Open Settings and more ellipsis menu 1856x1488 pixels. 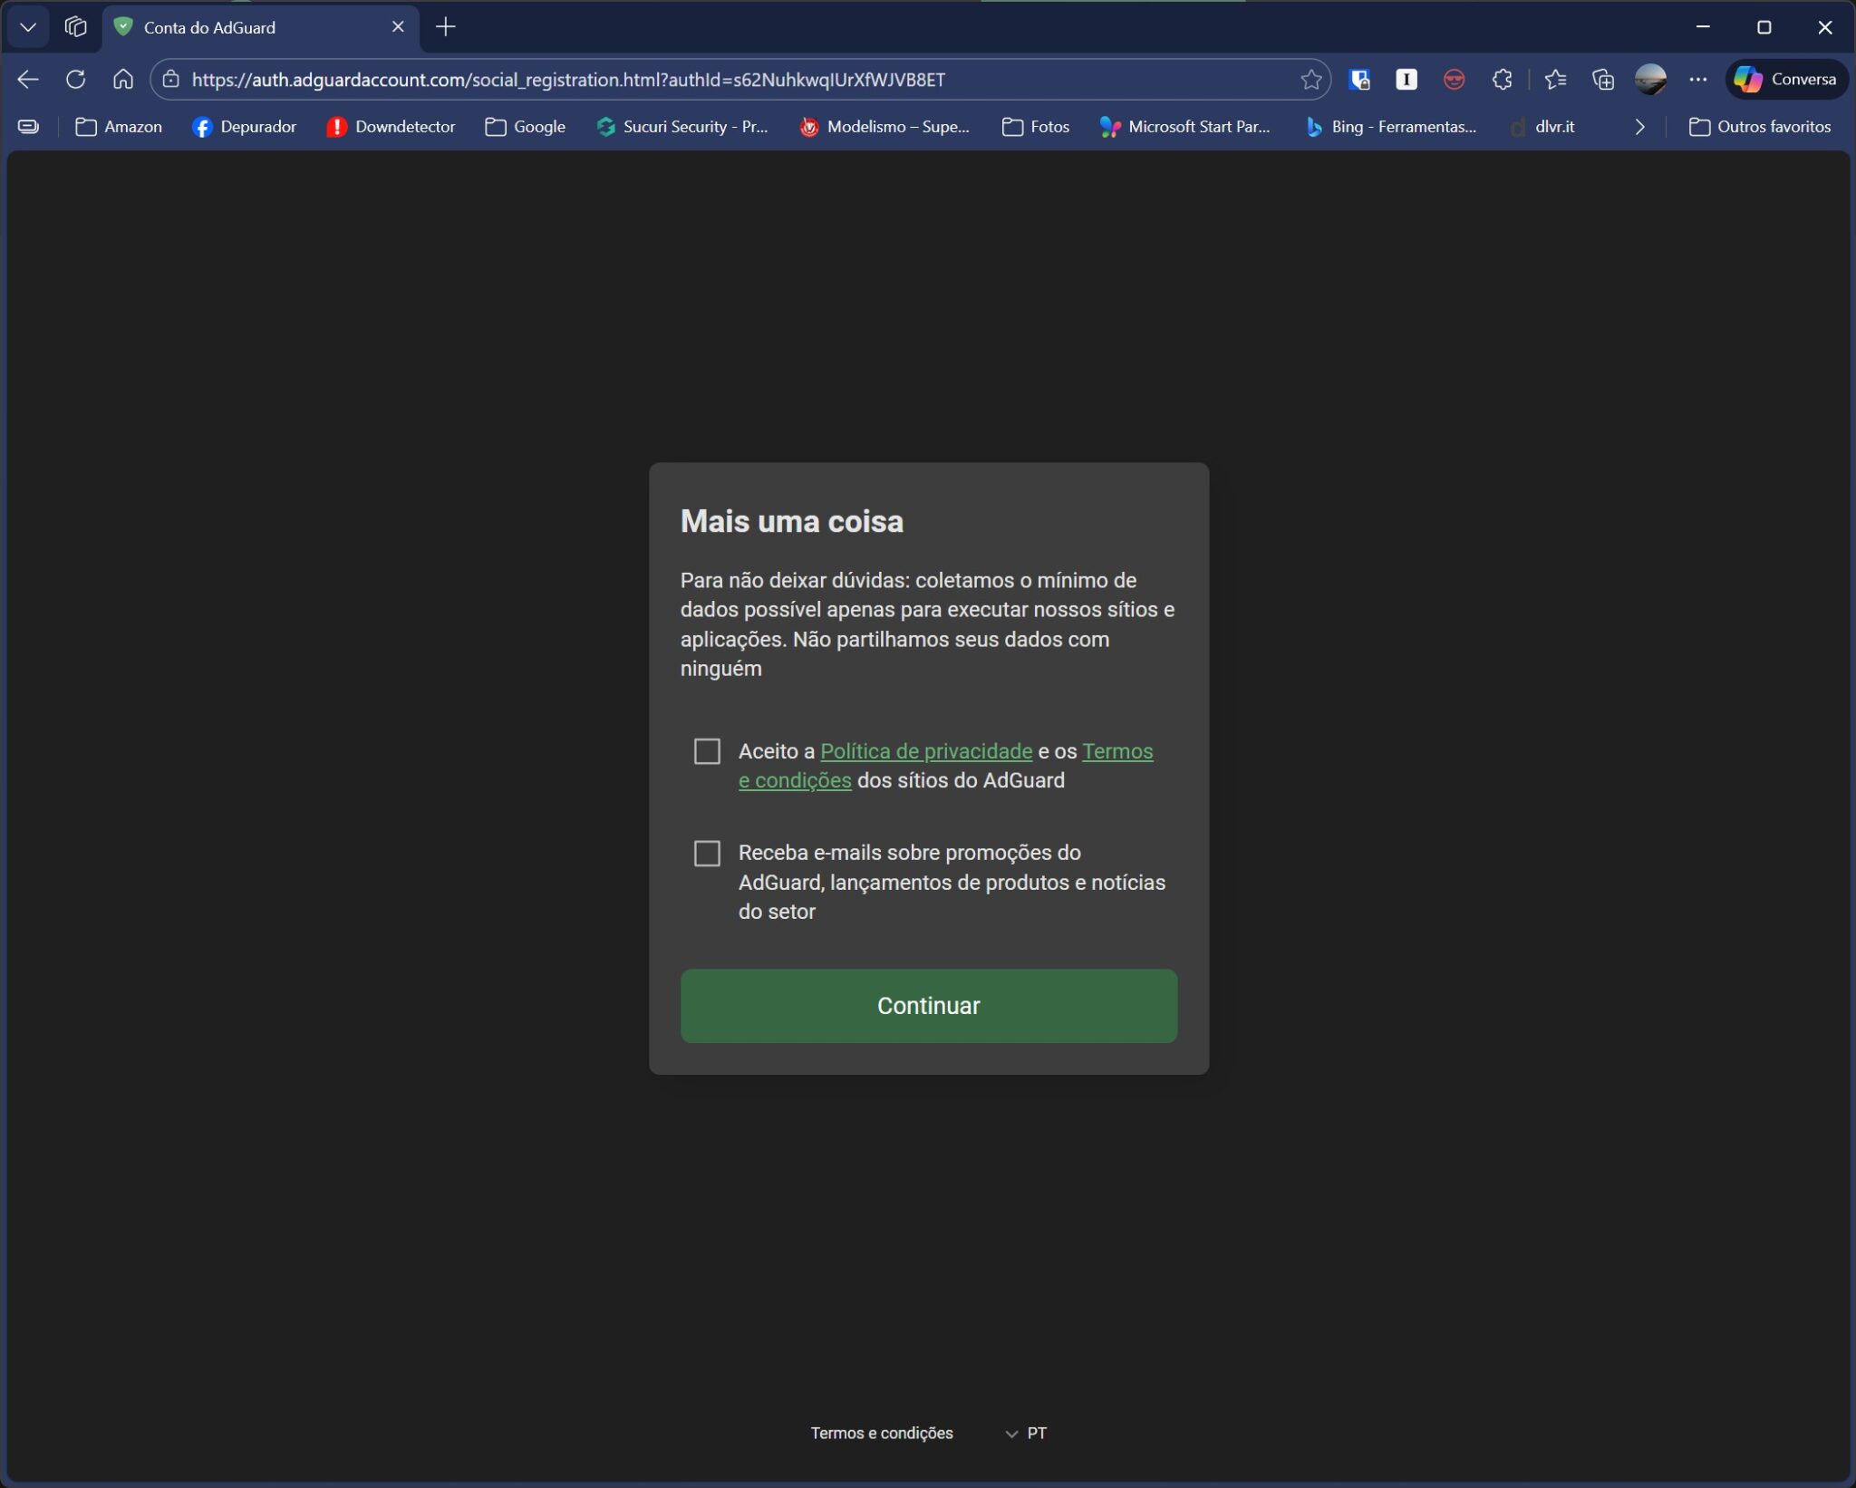point(1697,80)
